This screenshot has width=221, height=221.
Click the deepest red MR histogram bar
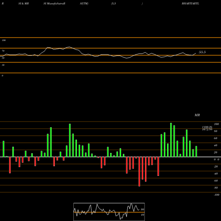click(139, 171)
